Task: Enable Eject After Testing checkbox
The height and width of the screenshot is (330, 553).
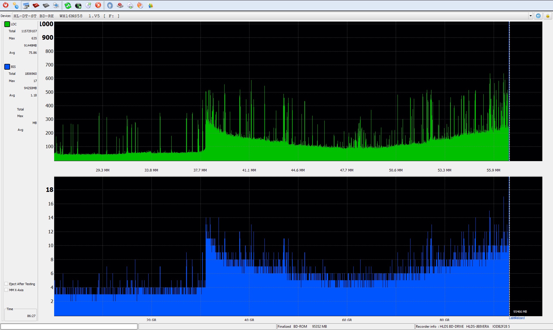Action: coord(6,284)
